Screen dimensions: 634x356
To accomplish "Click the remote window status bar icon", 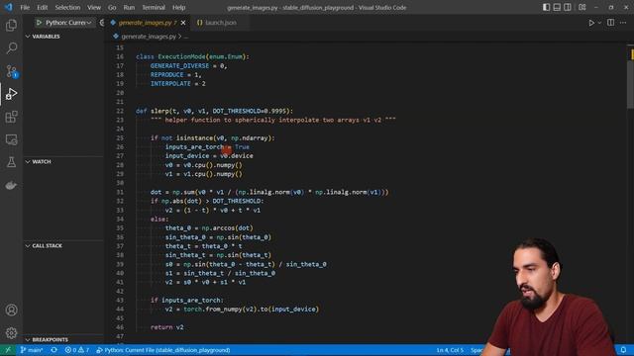I will [8, 350].
